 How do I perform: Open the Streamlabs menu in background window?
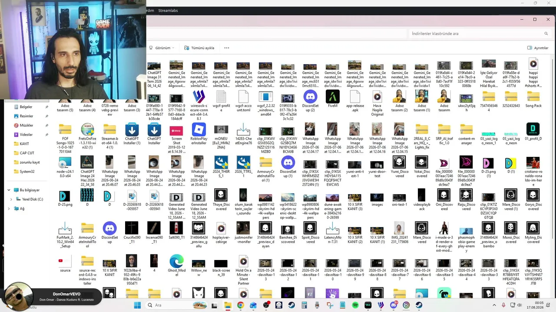[x=168, y=10]
